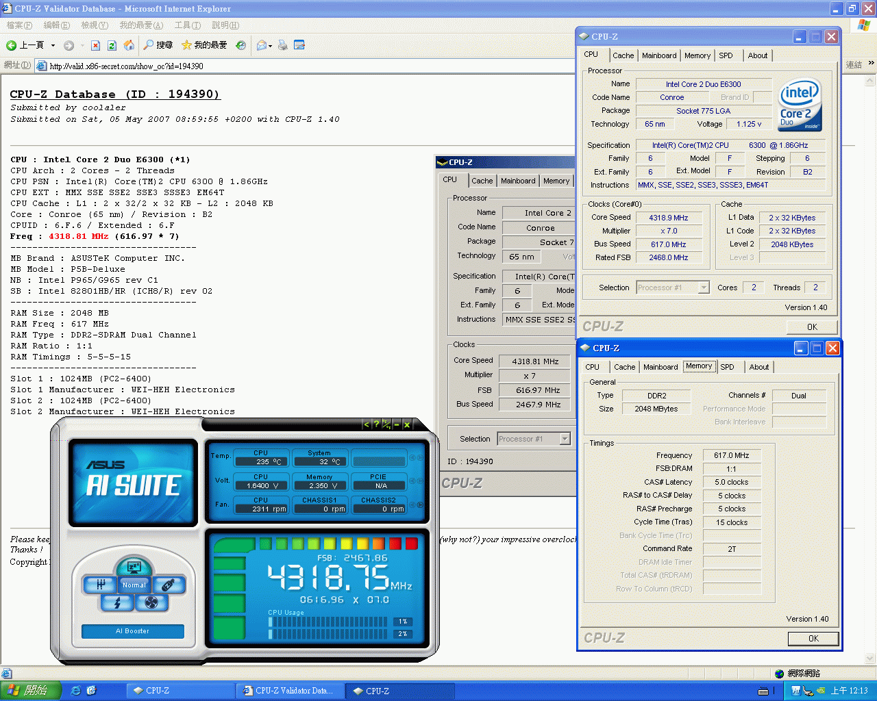This screenshot has height=701, width=877.
Task: Open the 我的最愛 (Favorites) menu
Action: (x=142, y=25)
